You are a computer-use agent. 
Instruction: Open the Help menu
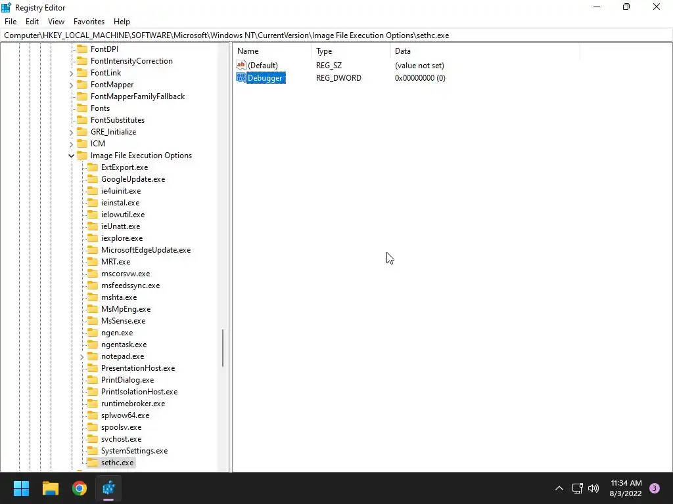(x=122, y=22)
